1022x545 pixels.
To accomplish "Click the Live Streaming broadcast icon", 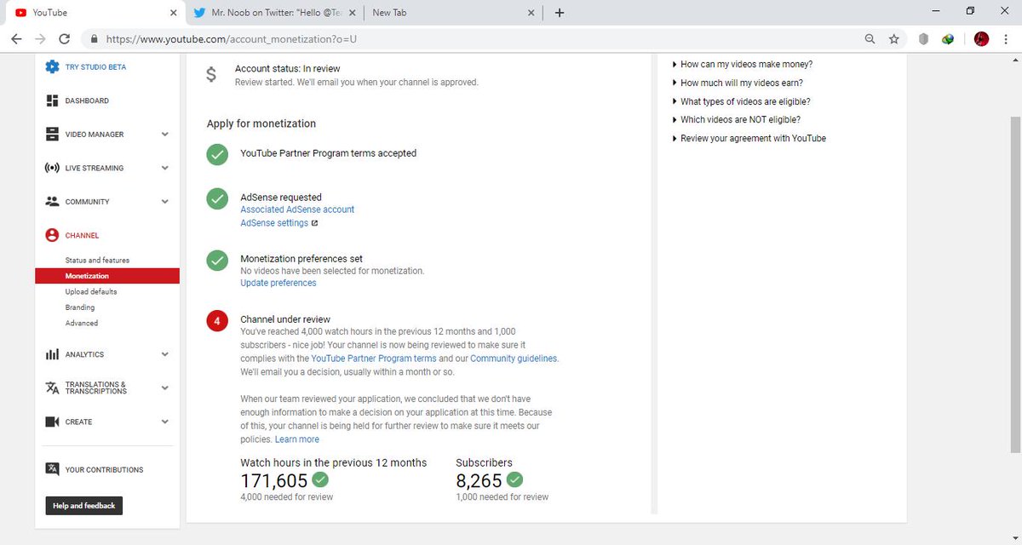I will 52,168.
